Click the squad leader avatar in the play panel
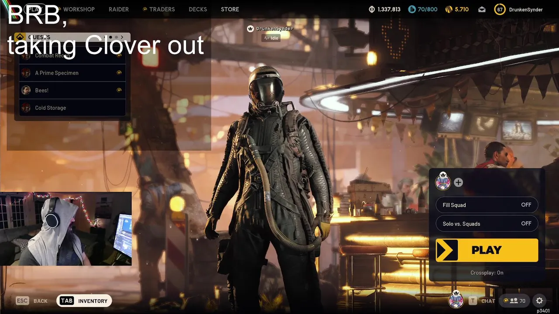The height and width of the screenshot is (314, 559). [x=443, y=181]
